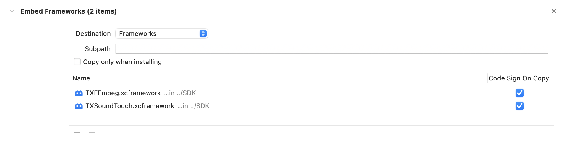Select the TXSoundTouch.xcframework row name
Viewport: 564px width, 141px height.
coord(130,106)
